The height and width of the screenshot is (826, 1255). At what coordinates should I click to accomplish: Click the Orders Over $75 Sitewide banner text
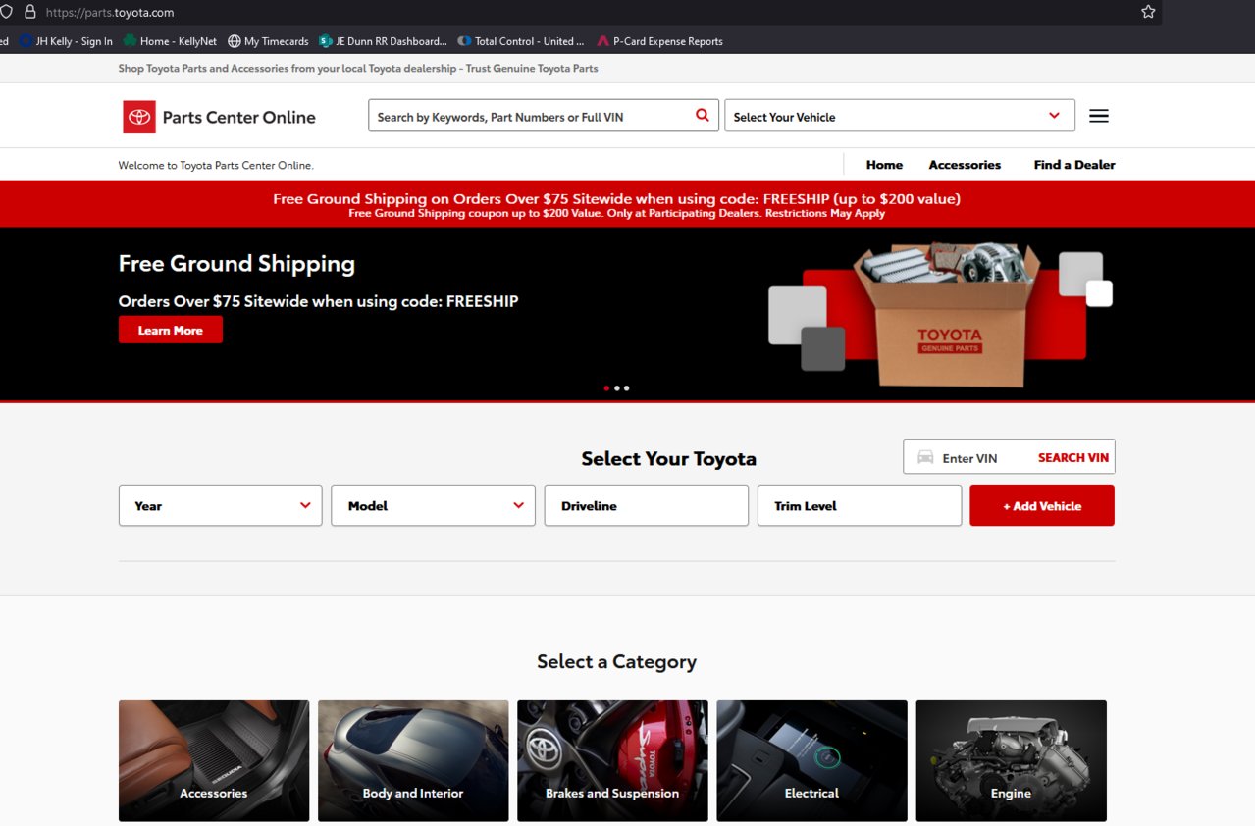pos(318,301)
